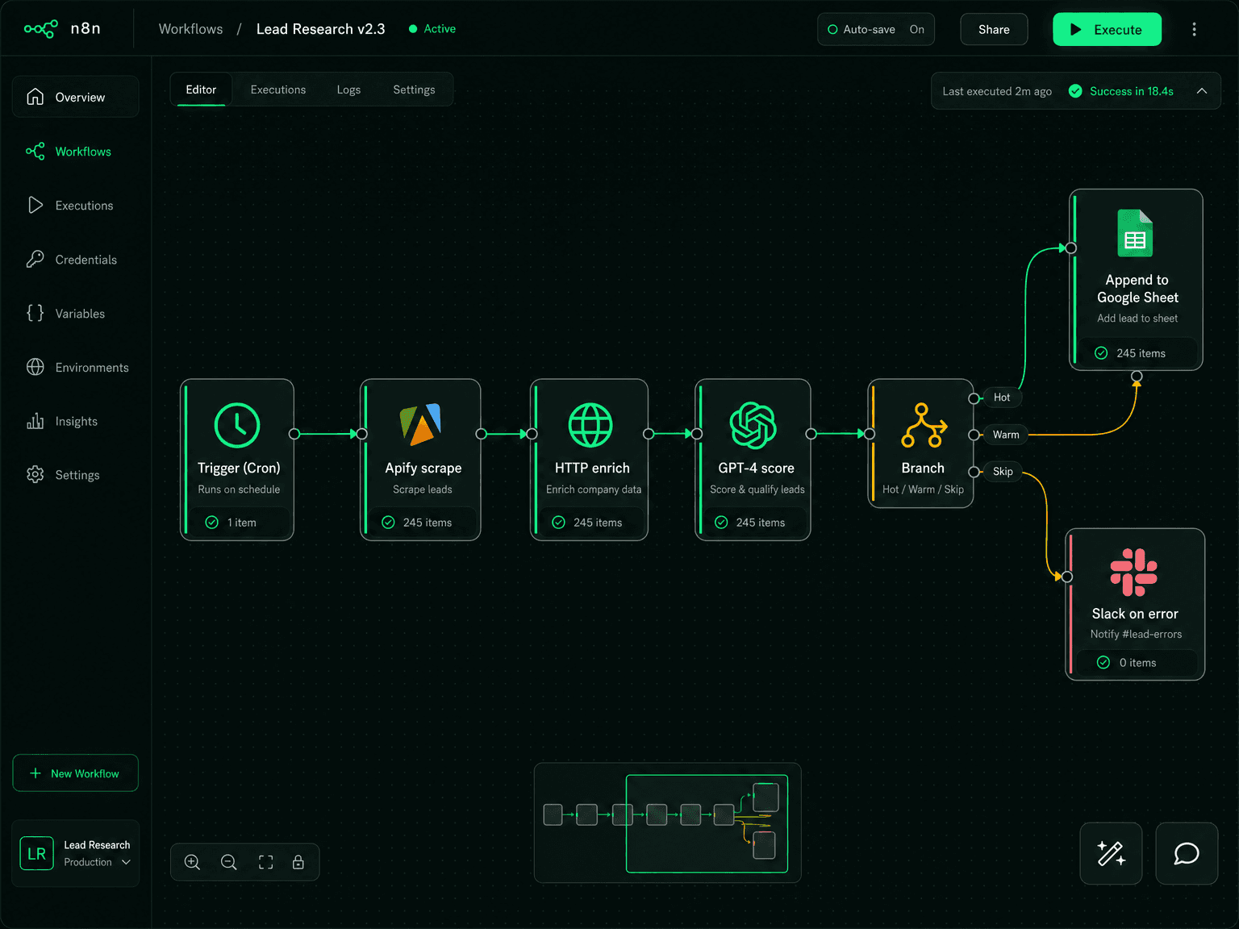This screenshot has height=929, width=1239.
Task: Click the Share button
Action: click(x=994, y=29)
